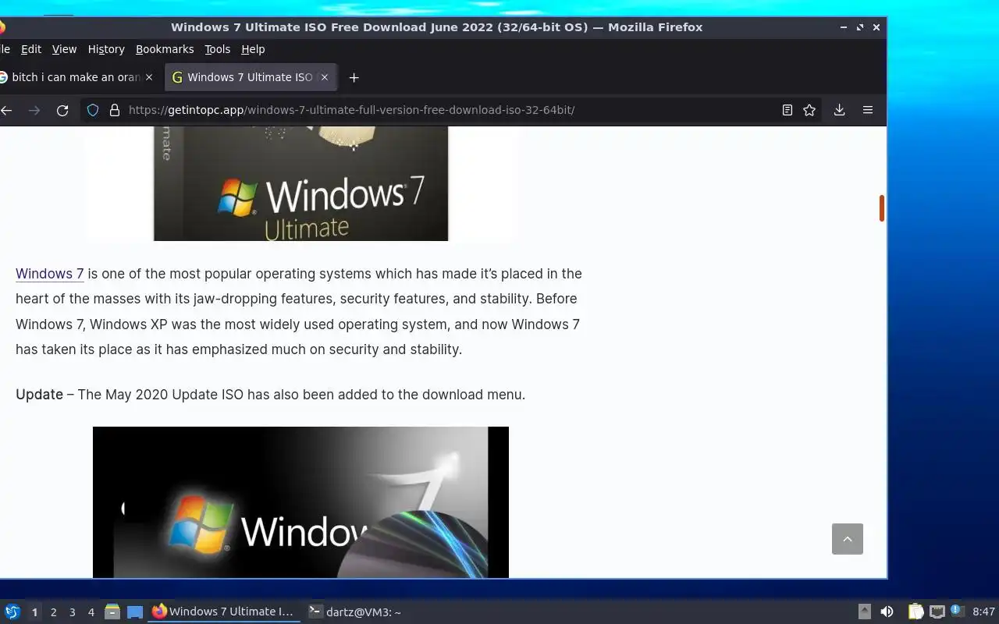Open the LXQt start menu icon in taskbar
Screen dimensions: 999x624
pos(12,612)
